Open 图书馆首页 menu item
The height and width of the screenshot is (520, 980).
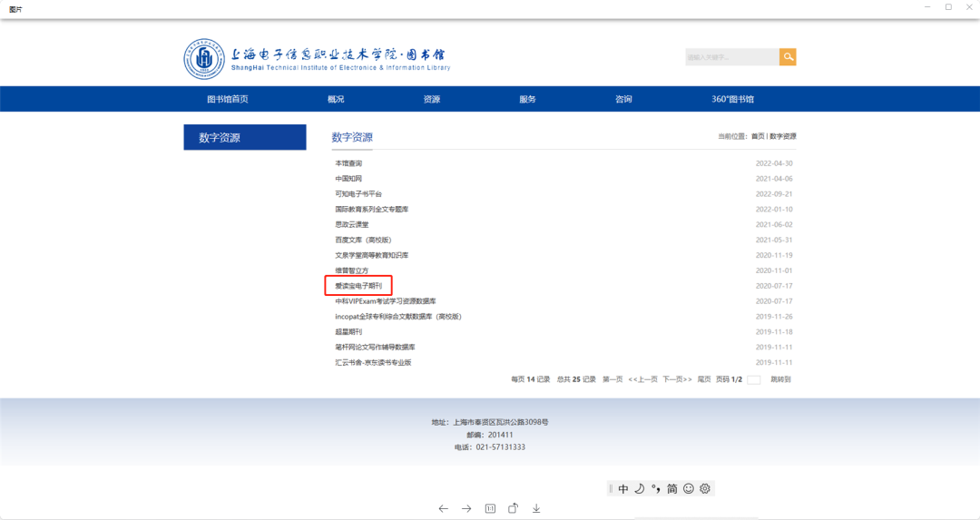click(x=228, y=99)
